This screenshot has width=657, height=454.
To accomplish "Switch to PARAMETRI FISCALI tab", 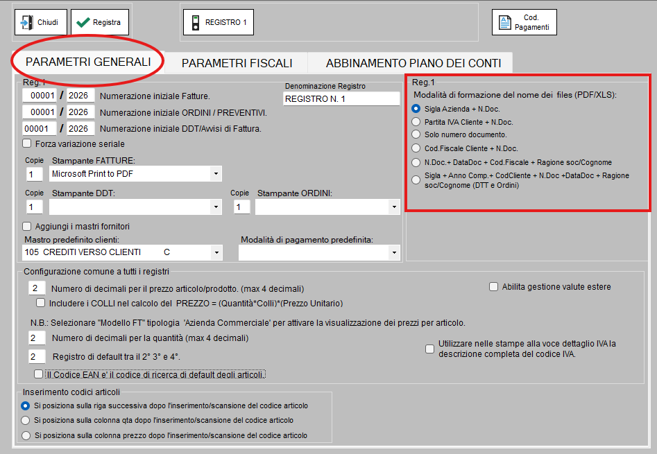I will pyautogui.click(x=237, y=63).
